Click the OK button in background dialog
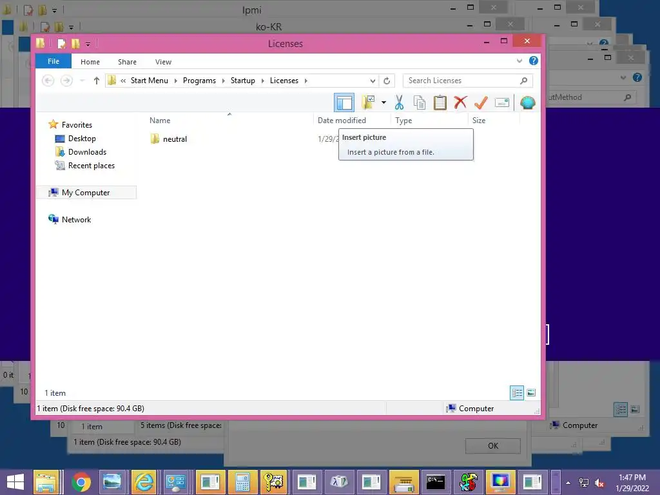 493,446
